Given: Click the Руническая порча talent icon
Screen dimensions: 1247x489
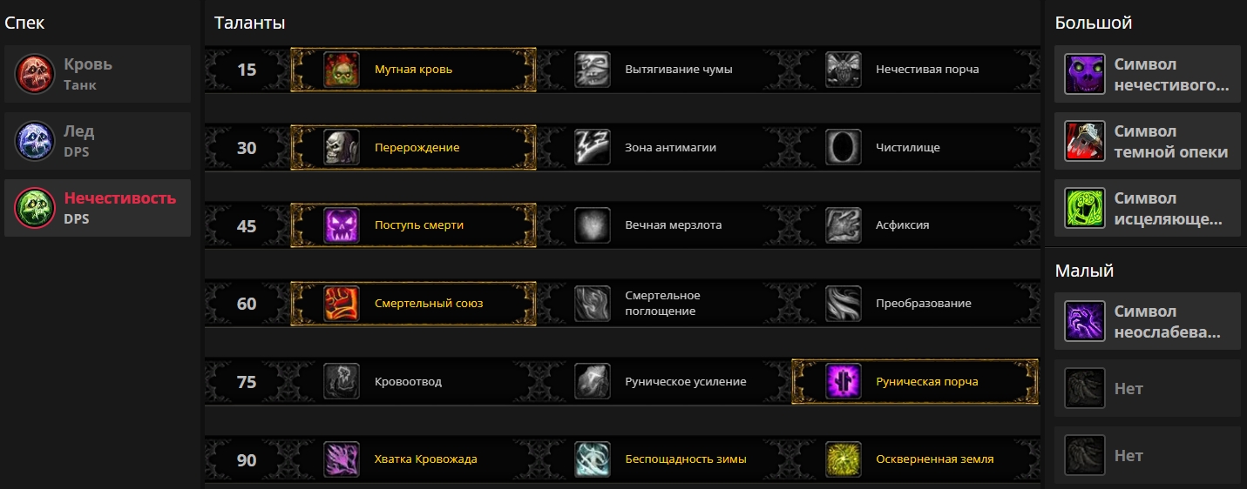Looking at the screenshot, I should (x=844, y=381).
